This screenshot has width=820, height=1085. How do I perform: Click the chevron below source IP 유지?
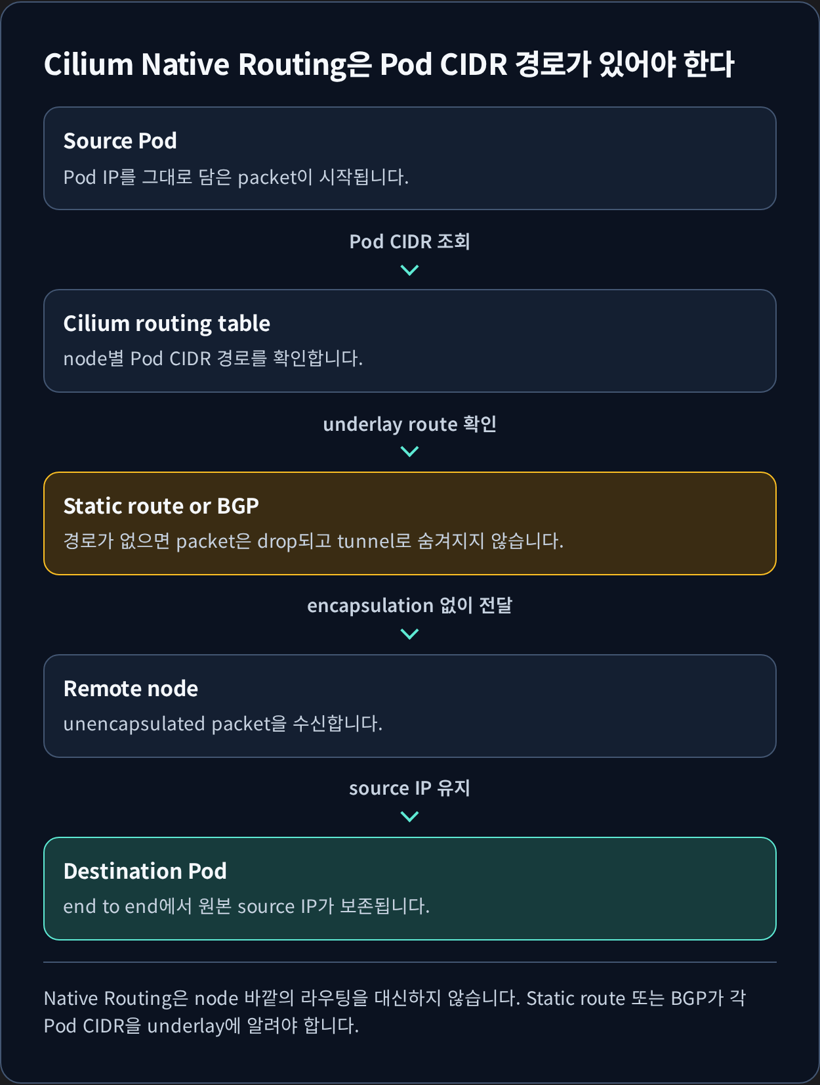pos(409,816)
